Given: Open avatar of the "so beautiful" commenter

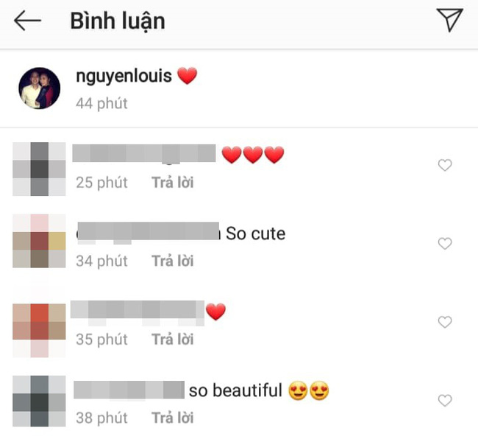Looking at the screenshot, I should [x=39, y=401].
